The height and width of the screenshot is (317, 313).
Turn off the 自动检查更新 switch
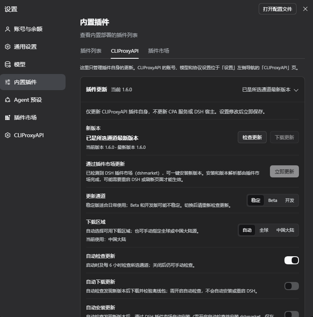(x=292, y=260)
